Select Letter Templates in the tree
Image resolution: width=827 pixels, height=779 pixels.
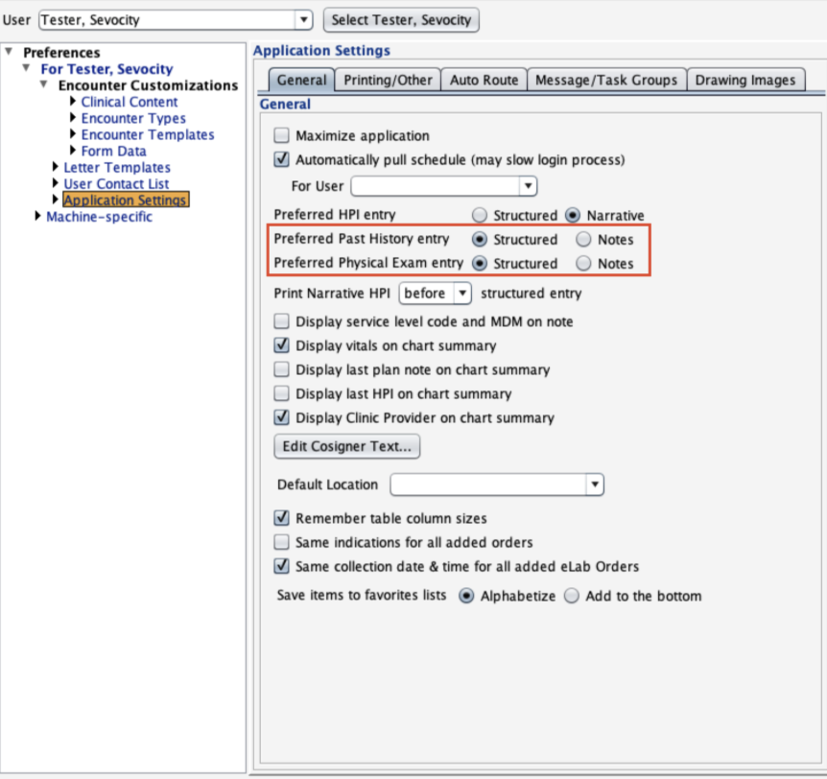pos(117,168)
